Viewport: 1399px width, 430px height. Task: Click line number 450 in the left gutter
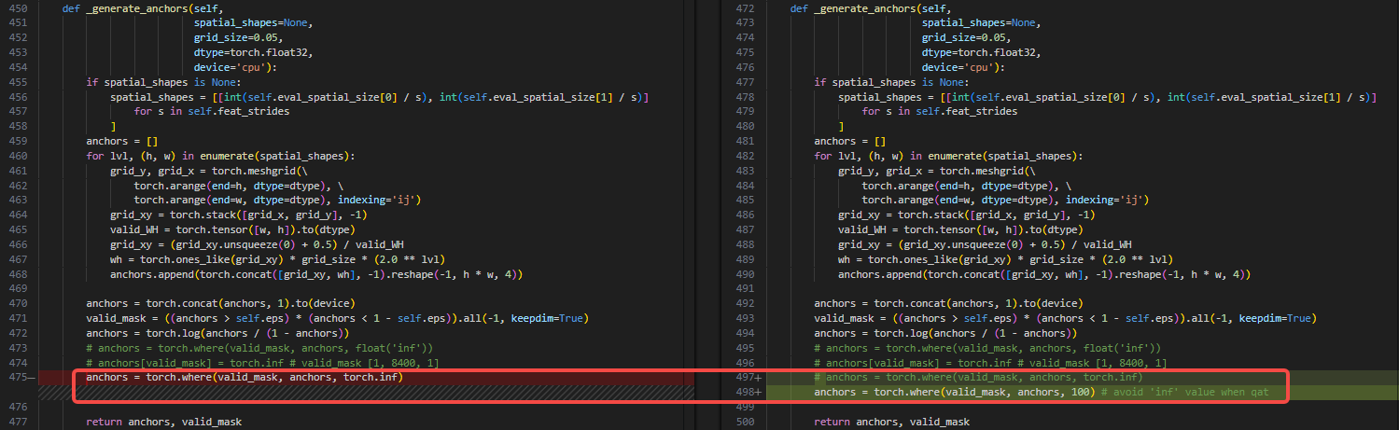[17, 8]
